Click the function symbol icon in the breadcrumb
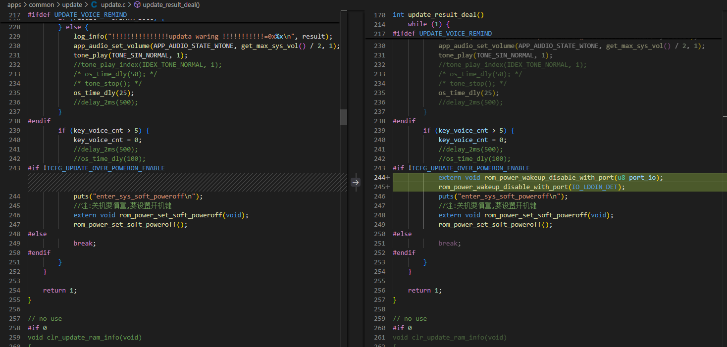Viewport: 727px width, 347px height. pyautogui.click(x=137, y=4)
